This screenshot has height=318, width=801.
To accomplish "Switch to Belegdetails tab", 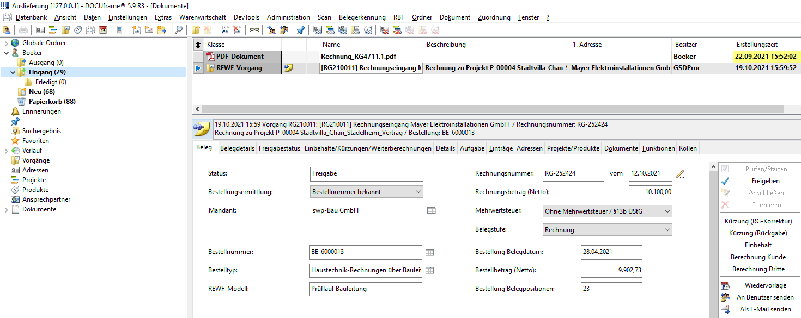I will click(x=237, y=148).
